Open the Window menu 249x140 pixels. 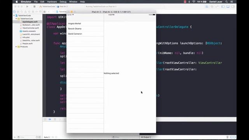point(73,2)
